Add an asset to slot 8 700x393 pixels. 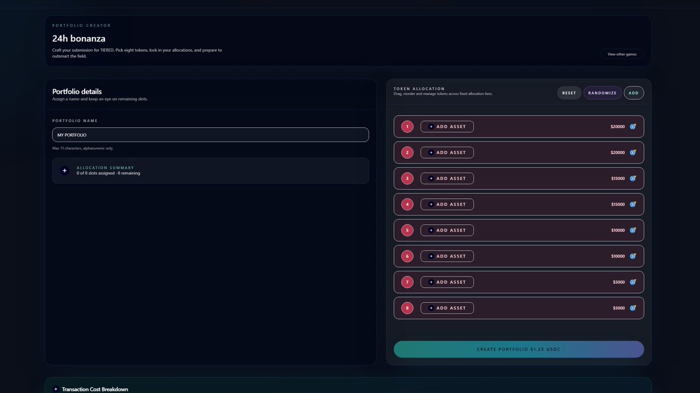pyautogui.click(x=447, y=308)
